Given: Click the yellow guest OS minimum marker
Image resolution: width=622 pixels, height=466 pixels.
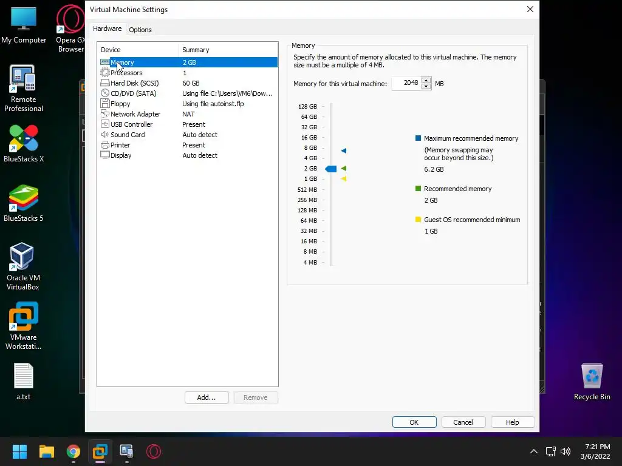Looking at the screenshot, I should pyautogui.click(x=344, y=179).
